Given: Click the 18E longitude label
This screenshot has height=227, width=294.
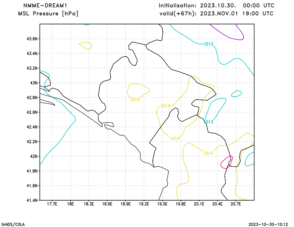Looking at the screenshot, I should click(70, 204).
